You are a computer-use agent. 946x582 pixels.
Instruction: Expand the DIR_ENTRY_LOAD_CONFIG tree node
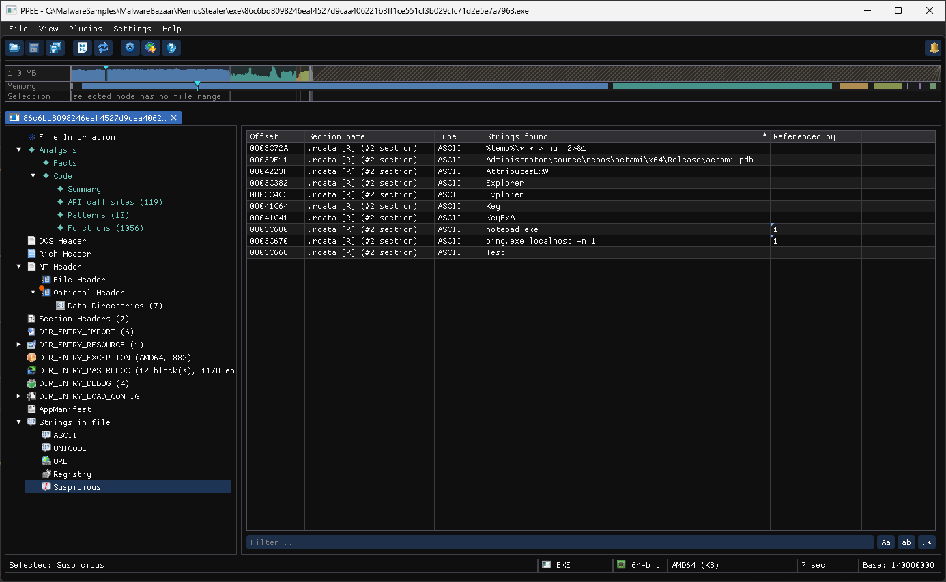coord(19,396)
